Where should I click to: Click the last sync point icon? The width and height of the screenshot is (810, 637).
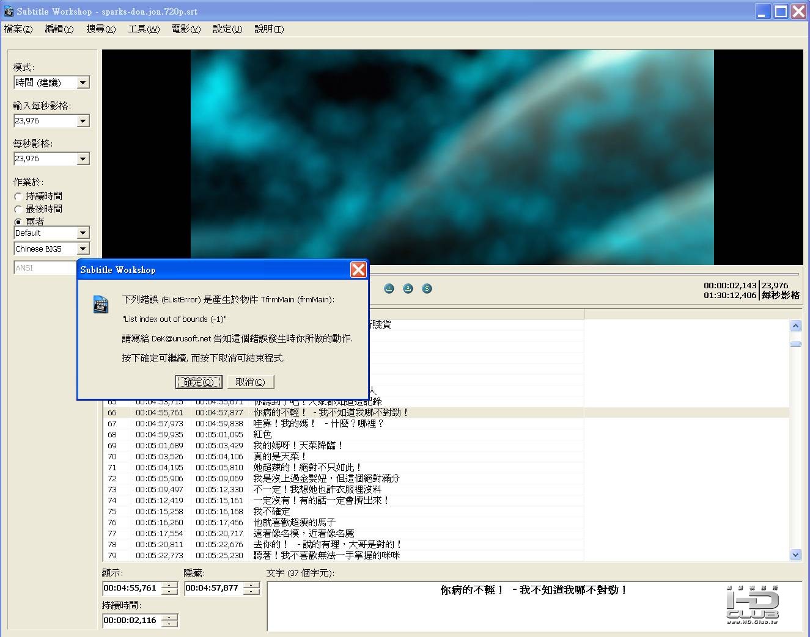coord(408,288)
